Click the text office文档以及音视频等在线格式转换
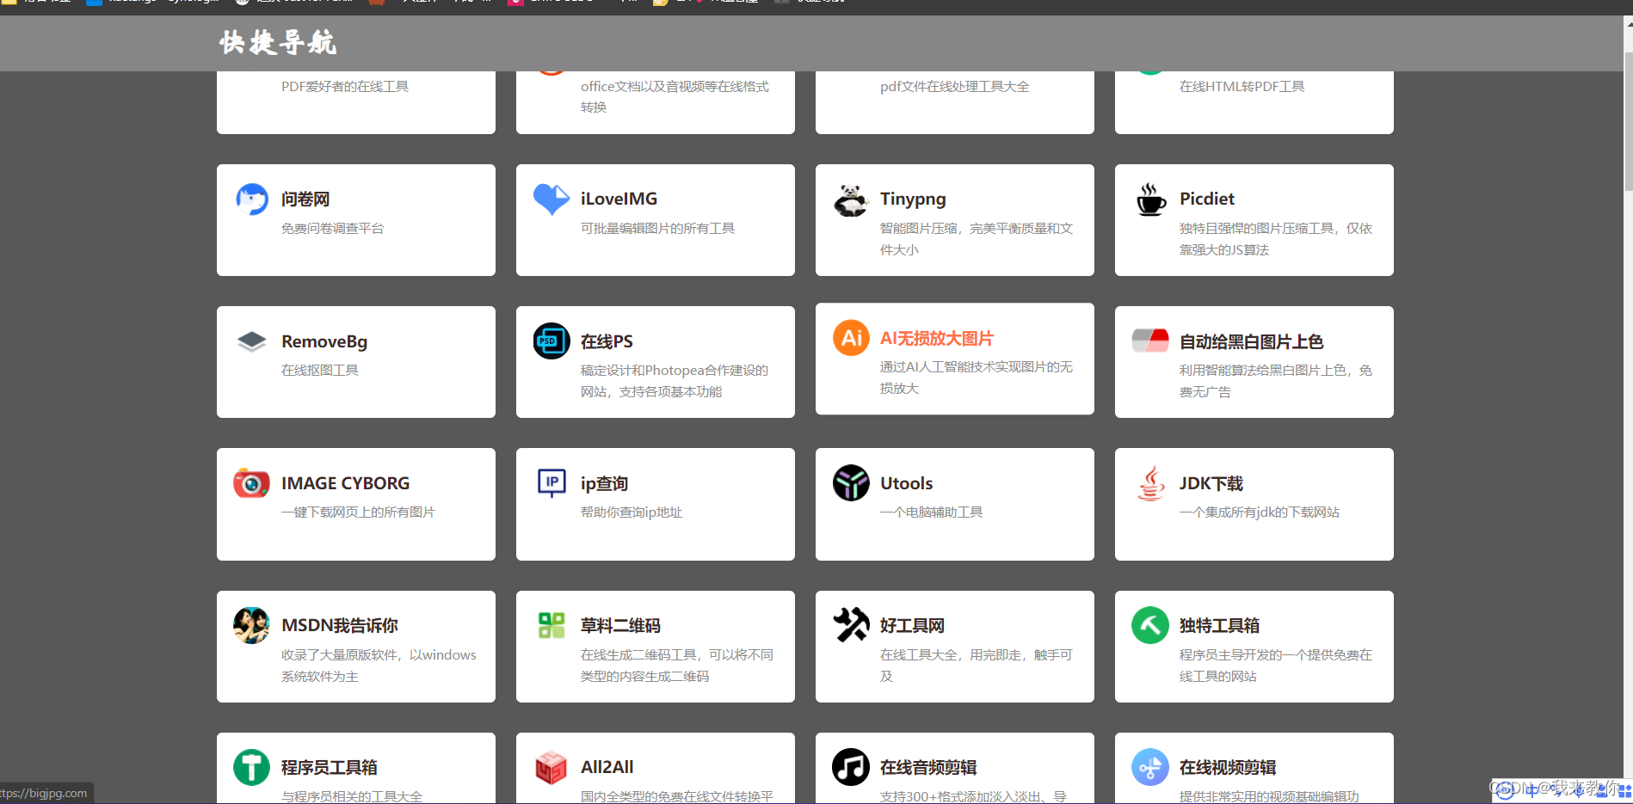 675,96
